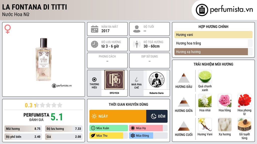This screenshot has width=257, height=144.
Task: Click the flower icon for Mùa Xuân
Action: [93, 128]
